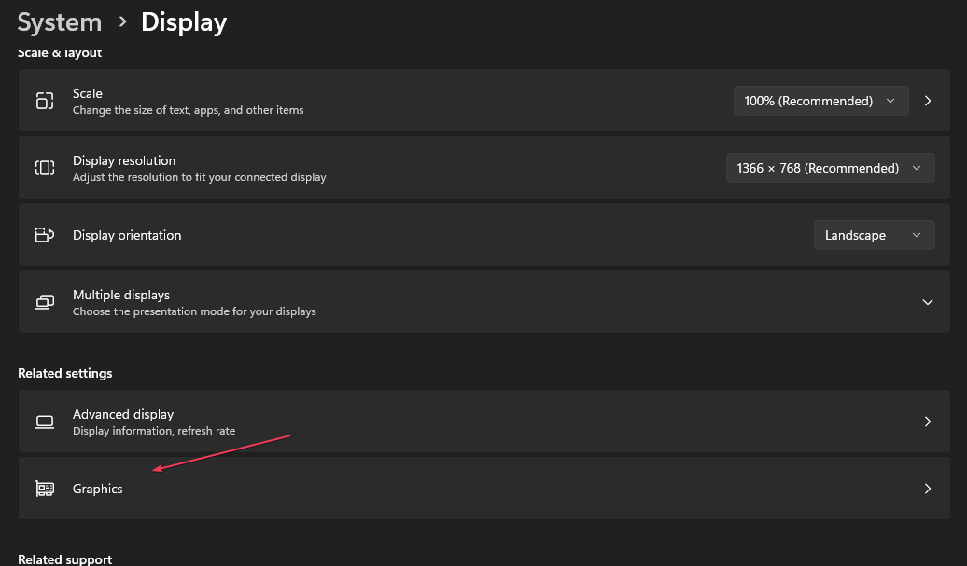Click the Multiple displays row label
Viewport: 967px width, 566px height.
point(121,295)
